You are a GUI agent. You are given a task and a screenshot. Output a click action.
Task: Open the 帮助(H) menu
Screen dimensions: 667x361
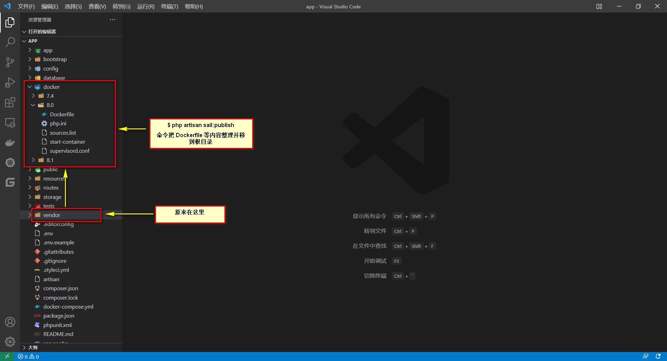click(x=194, y=6)
